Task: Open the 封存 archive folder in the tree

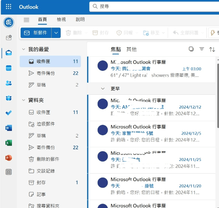Action: [50, 183]
